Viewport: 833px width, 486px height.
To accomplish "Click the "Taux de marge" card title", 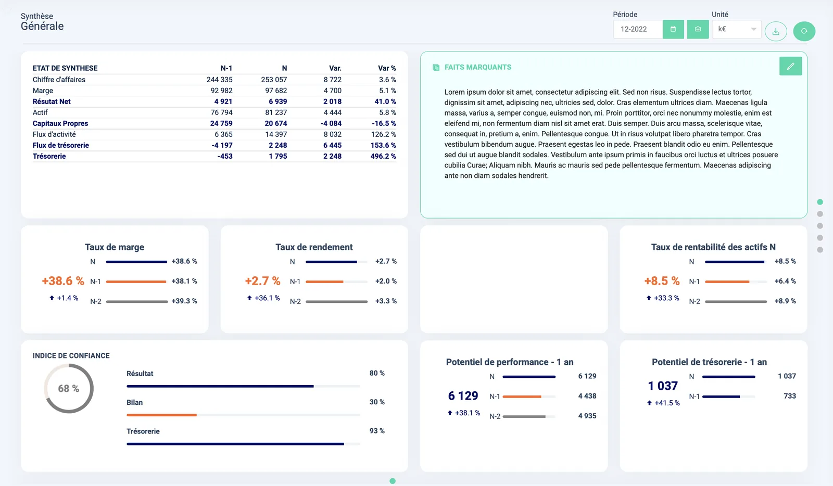I will tap(115, 247).
